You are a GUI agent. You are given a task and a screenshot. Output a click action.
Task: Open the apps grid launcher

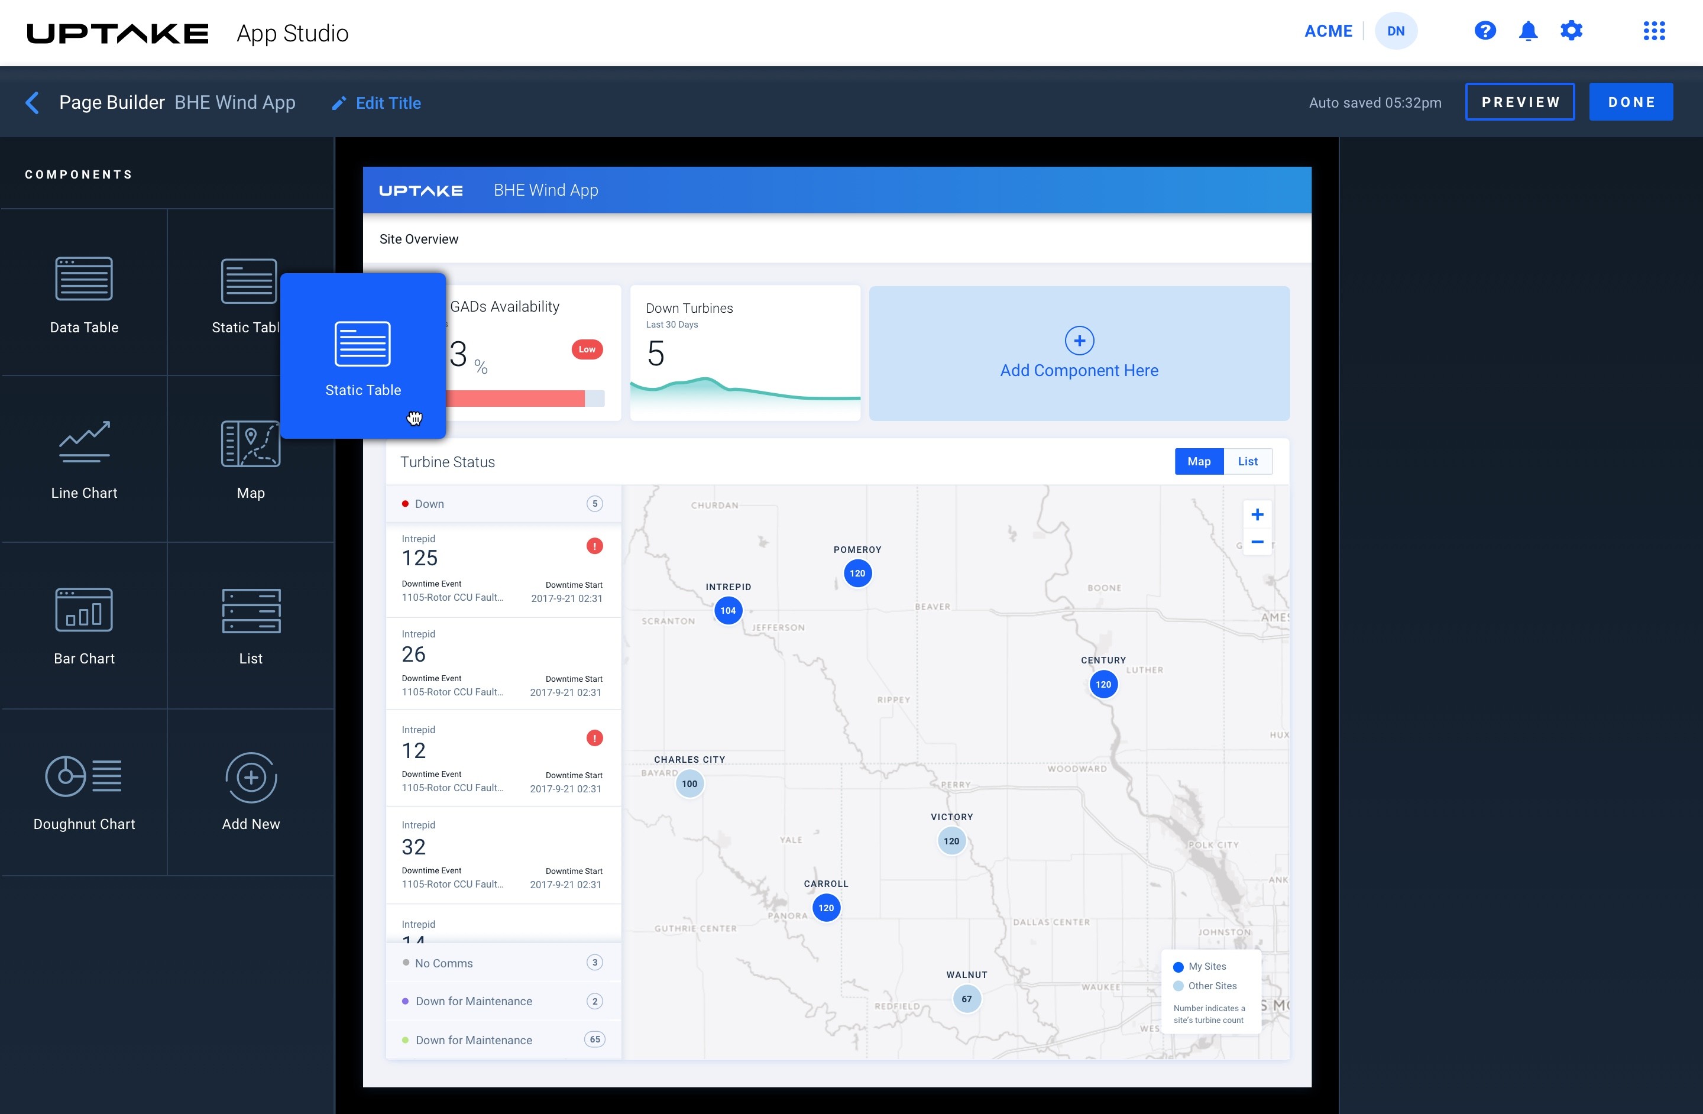[x=1654, y=31]
